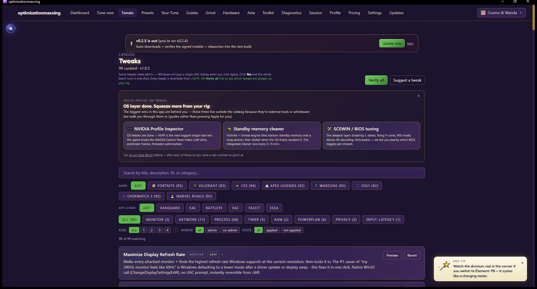Open the Cosmo & Wanda theme dropdown

tap(501, 13)
